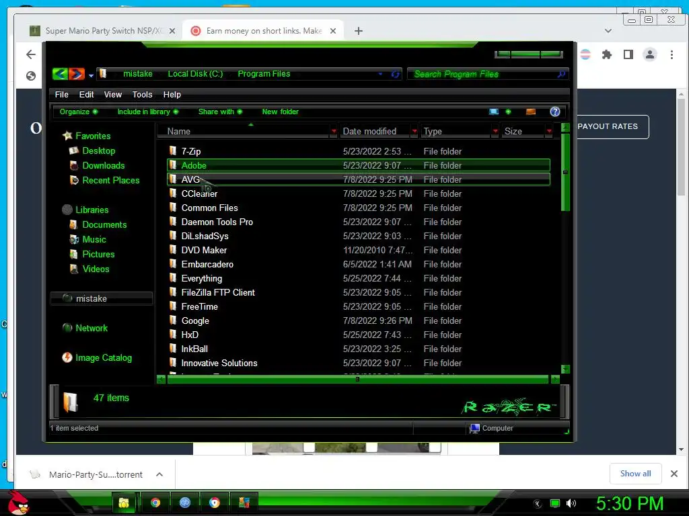Open the Edit menu
The width and height of the screenshot is (689, 516).
coord(86,94)
